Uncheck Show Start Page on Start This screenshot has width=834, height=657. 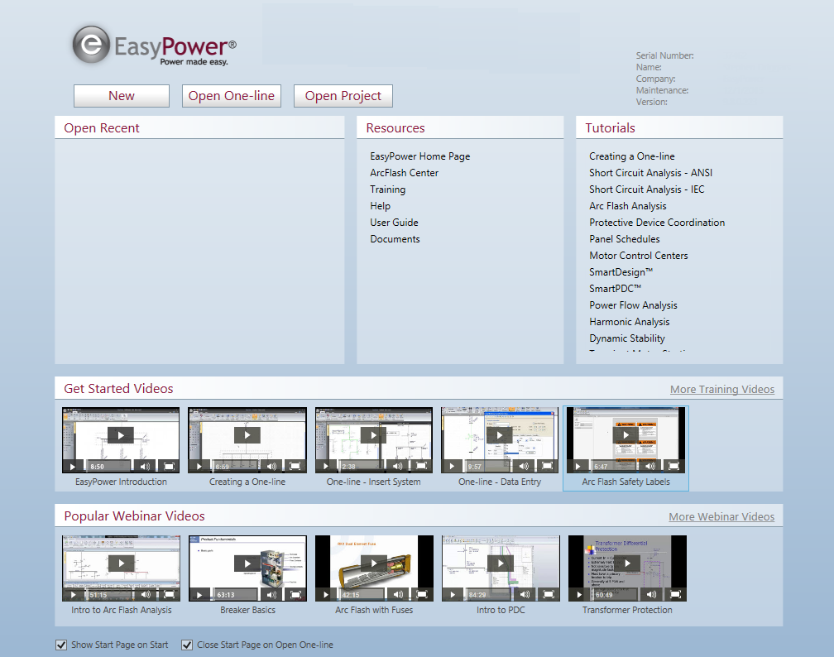point(61,645)
